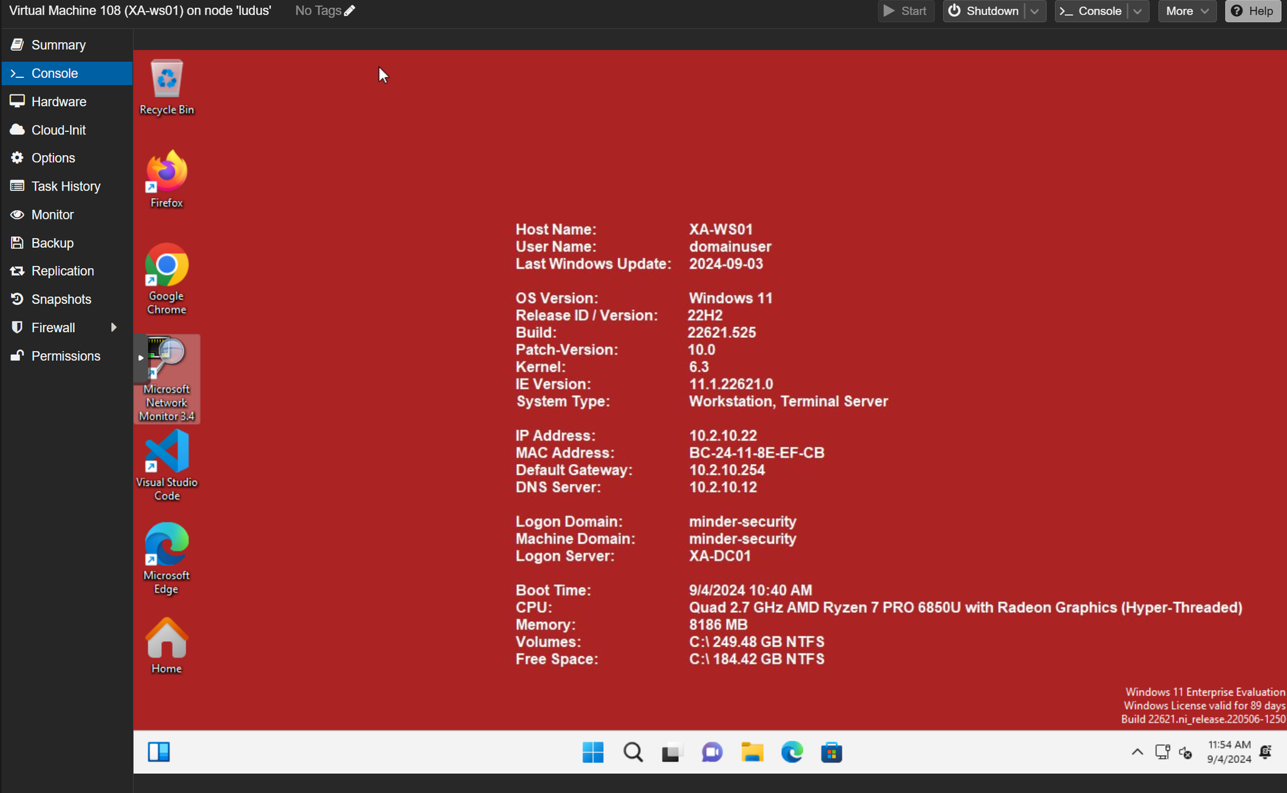The image size is (1287, 793).
Task: Open the taskbar clock and date
Action: 1229,752
